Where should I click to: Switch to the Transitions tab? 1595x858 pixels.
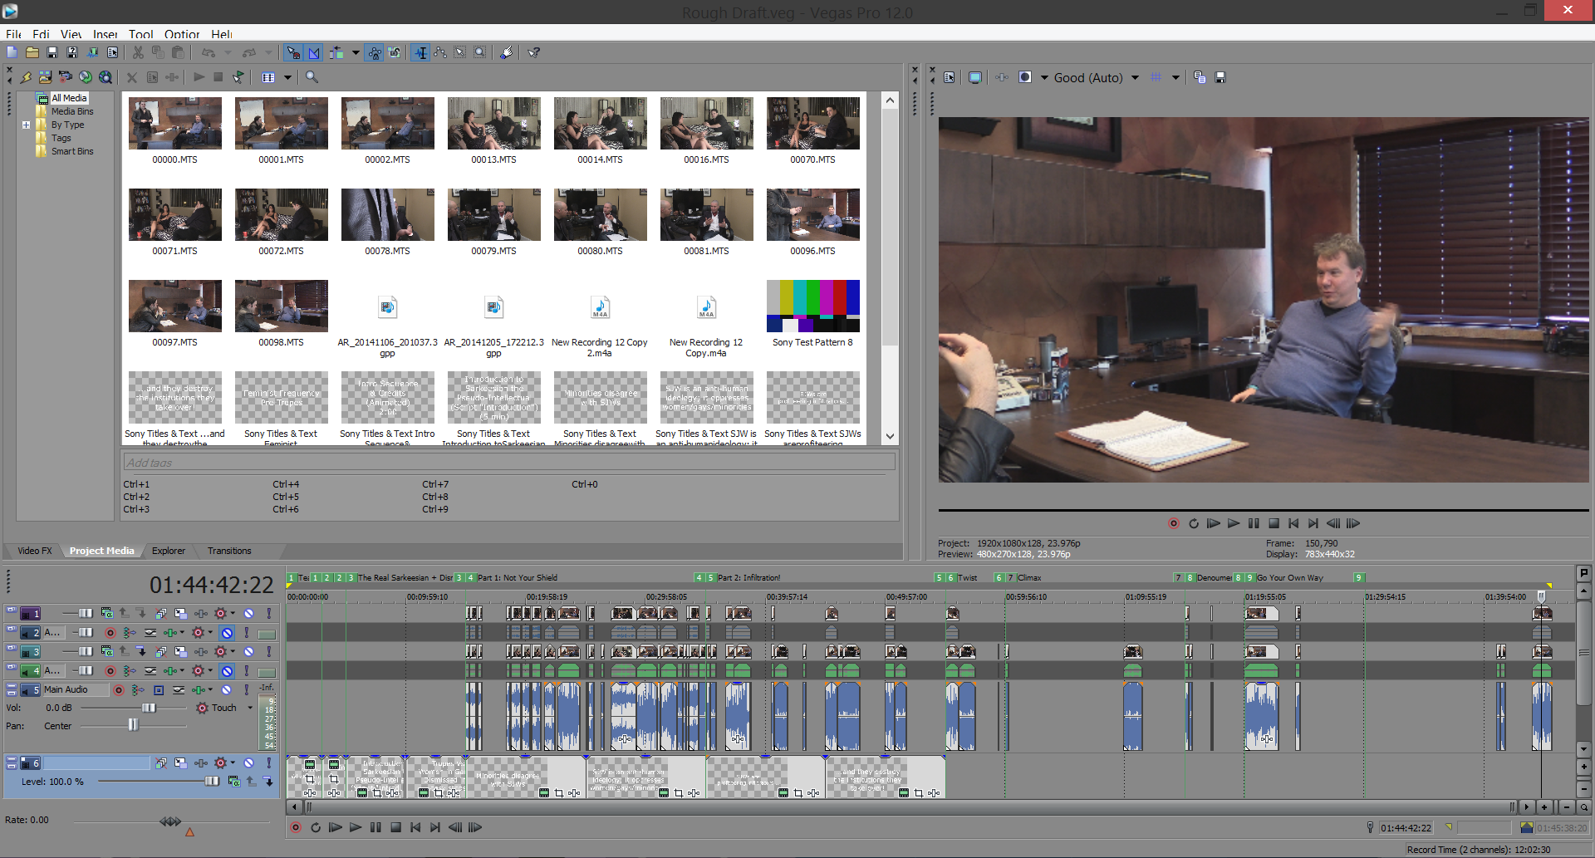(229, 551)
